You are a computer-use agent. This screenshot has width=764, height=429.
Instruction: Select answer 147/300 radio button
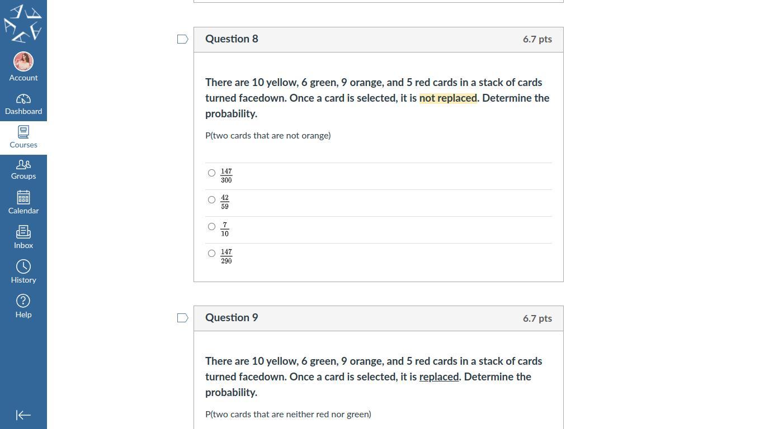click(211, 173)
